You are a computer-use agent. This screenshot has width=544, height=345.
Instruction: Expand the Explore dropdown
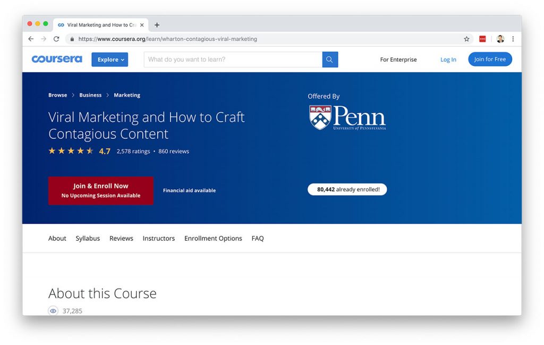click(x=109, y=60)
